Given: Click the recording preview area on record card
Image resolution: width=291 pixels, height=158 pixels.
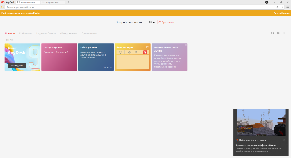Looking at the screenshot, I should [x=133, y=62].
